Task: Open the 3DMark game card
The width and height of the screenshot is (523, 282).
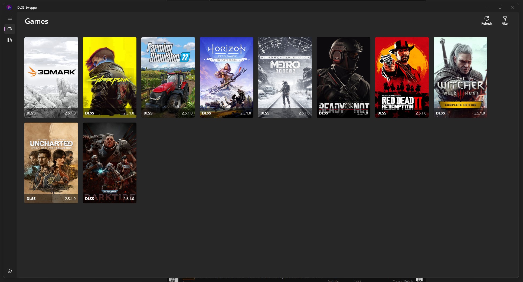Action: (x=51, y=77)
